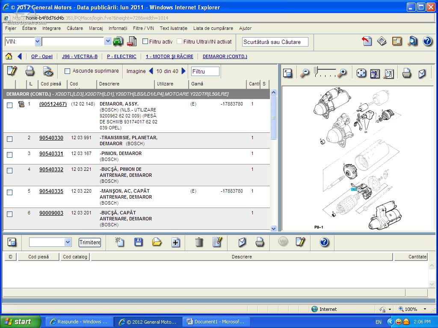Click the Windows start button
438x328 pixels.
(21, 322)
